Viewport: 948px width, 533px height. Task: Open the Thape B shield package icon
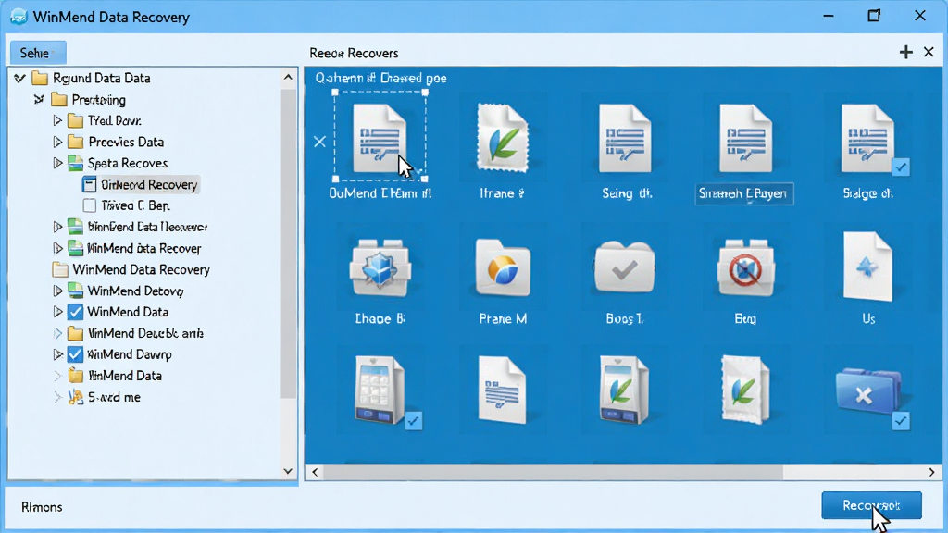click(380, 268)
